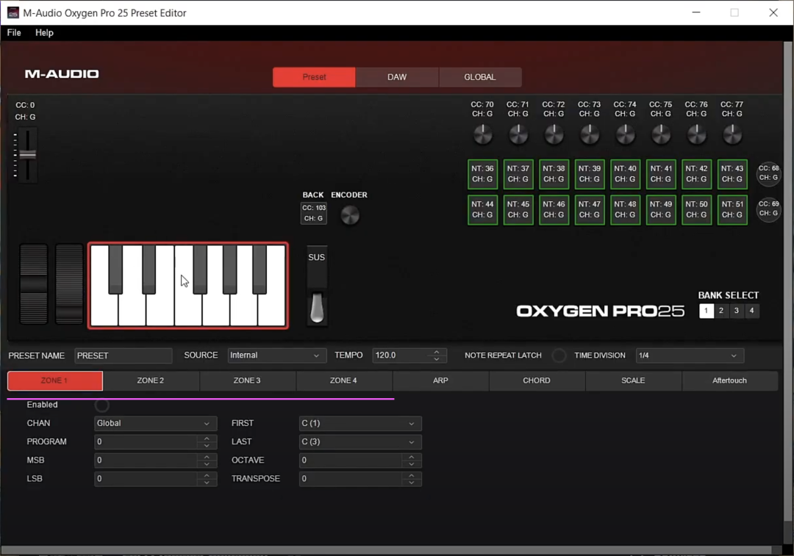Select pad NT: 46
Screen dimensions: 794x556
[x=554, y=209]
